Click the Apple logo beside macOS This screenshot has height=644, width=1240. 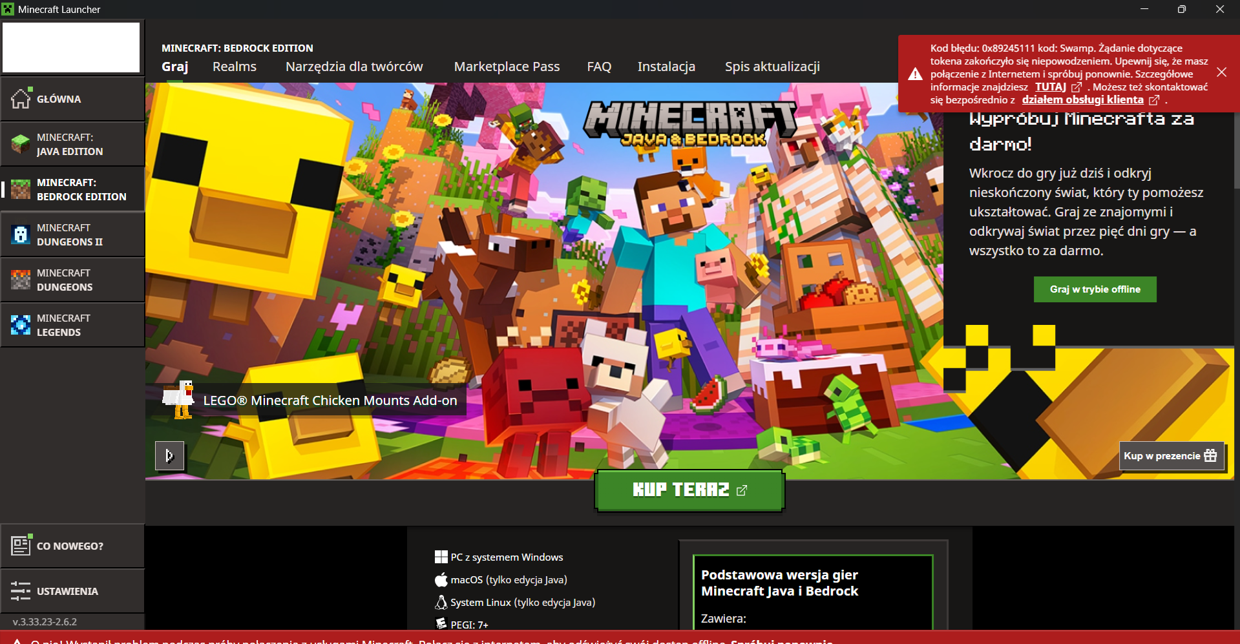point(441,579)
